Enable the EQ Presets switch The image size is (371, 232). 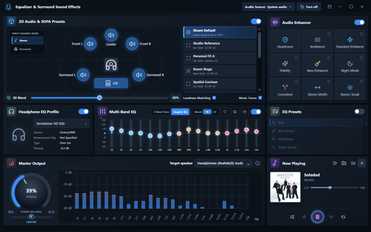359,112
